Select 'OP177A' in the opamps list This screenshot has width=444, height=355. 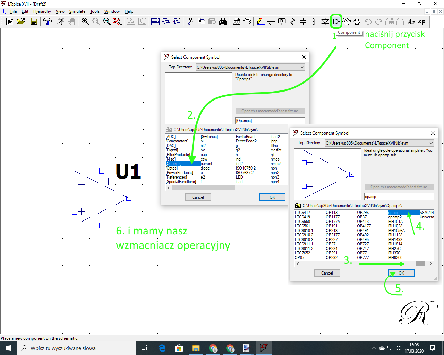point(333,222)
